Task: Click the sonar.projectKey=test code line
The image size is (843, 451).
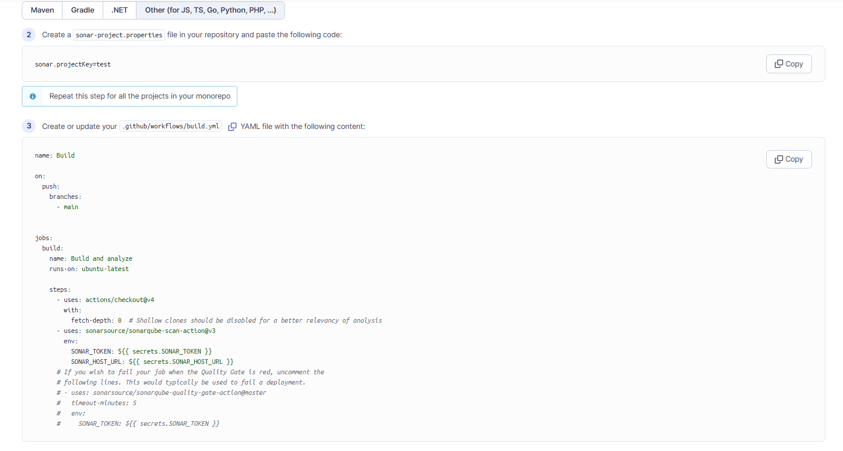Action: (73, 64)
